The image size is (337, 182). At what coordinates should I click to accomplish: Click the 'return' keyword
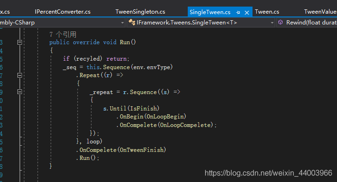pos(116,59)
